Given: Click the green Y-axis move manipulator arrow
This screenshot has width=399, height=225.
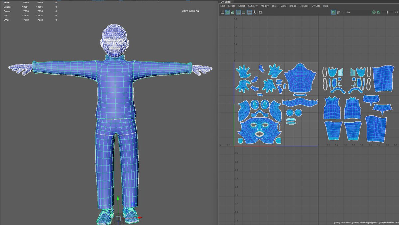Looking at the screenshot, I should 117,198.
